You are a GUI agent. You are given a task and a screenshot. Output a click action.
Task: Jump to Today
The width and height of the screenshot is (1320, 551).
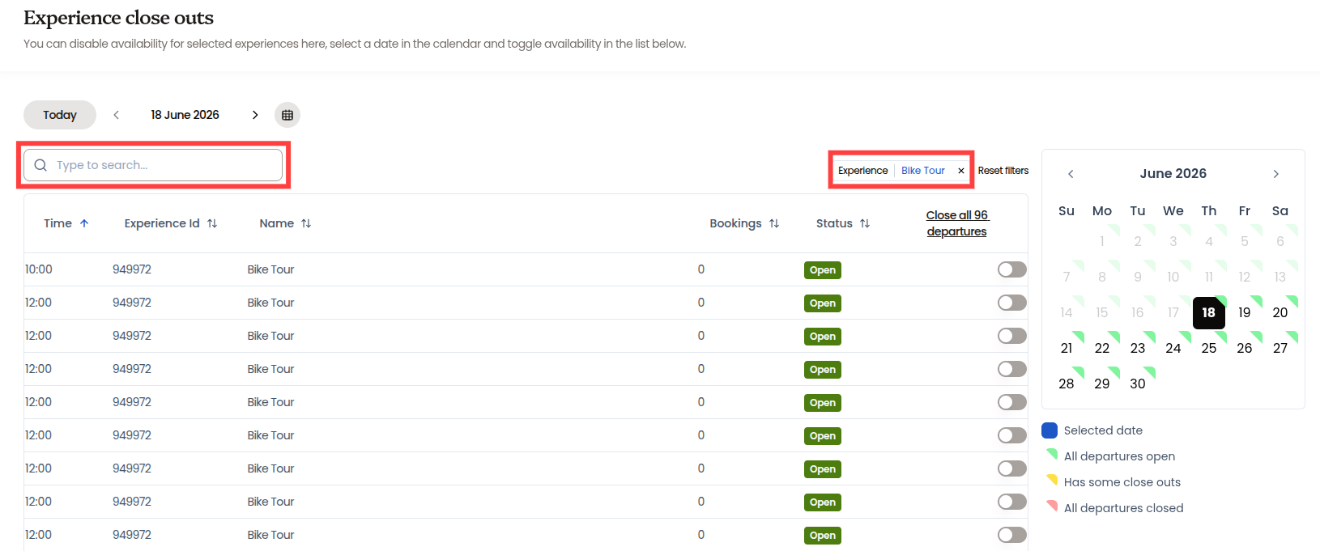[x=60, y=115]
